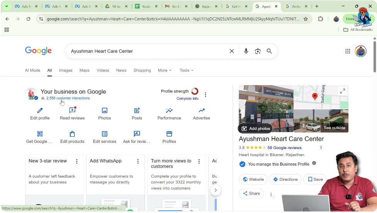Viewport: 377px width, 213px height.
Task: Expand the map to full view
Action: [x=342, y=91]
